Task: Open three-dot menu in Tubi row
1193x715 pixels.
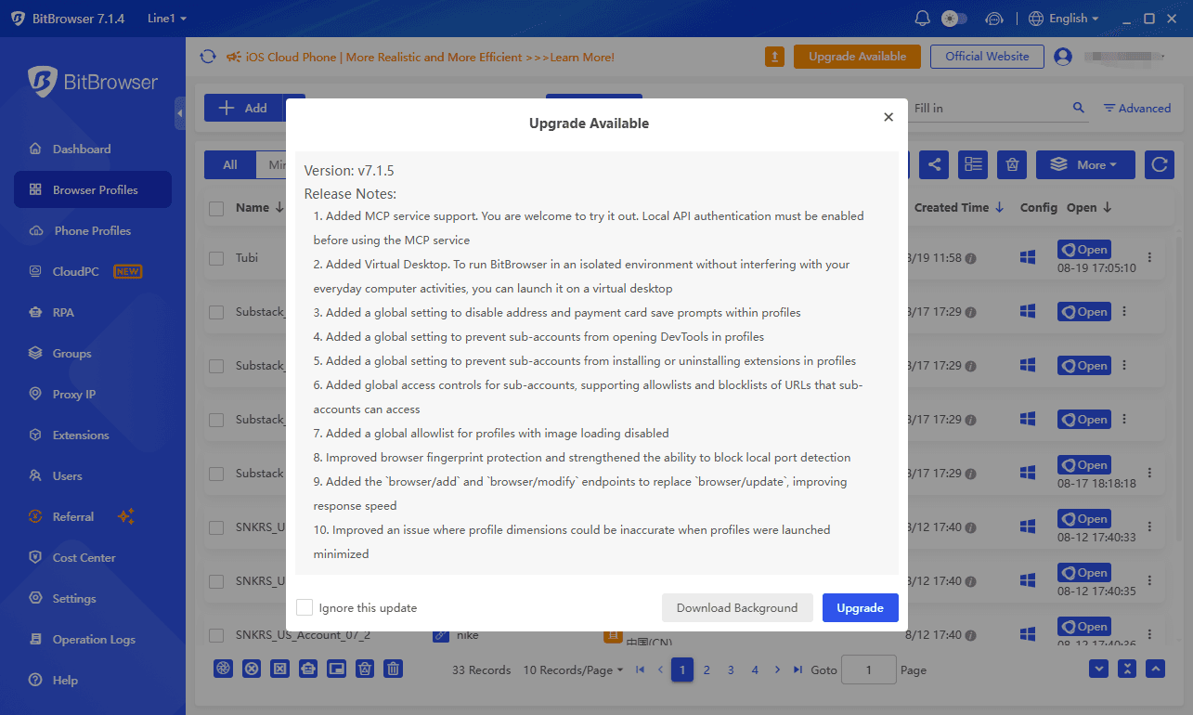Action: pos(1150,258)
